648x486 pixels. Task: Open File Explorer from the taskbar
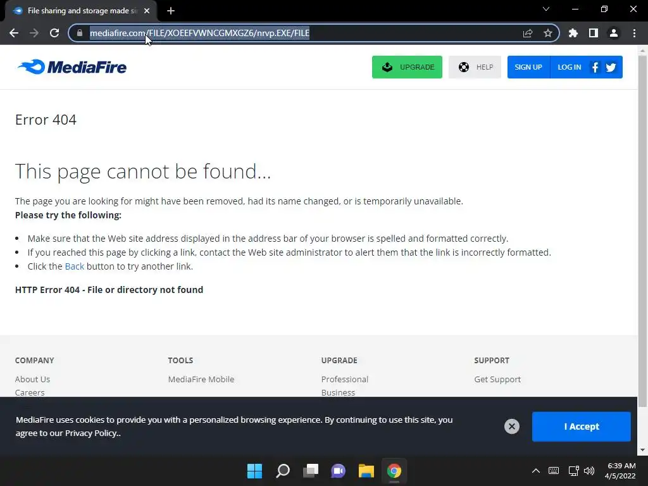click(366, 471)
